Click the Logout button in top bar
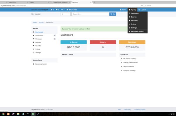Image resolution: width=176 pixels, height=117 pixels. [x=141, y=10]
